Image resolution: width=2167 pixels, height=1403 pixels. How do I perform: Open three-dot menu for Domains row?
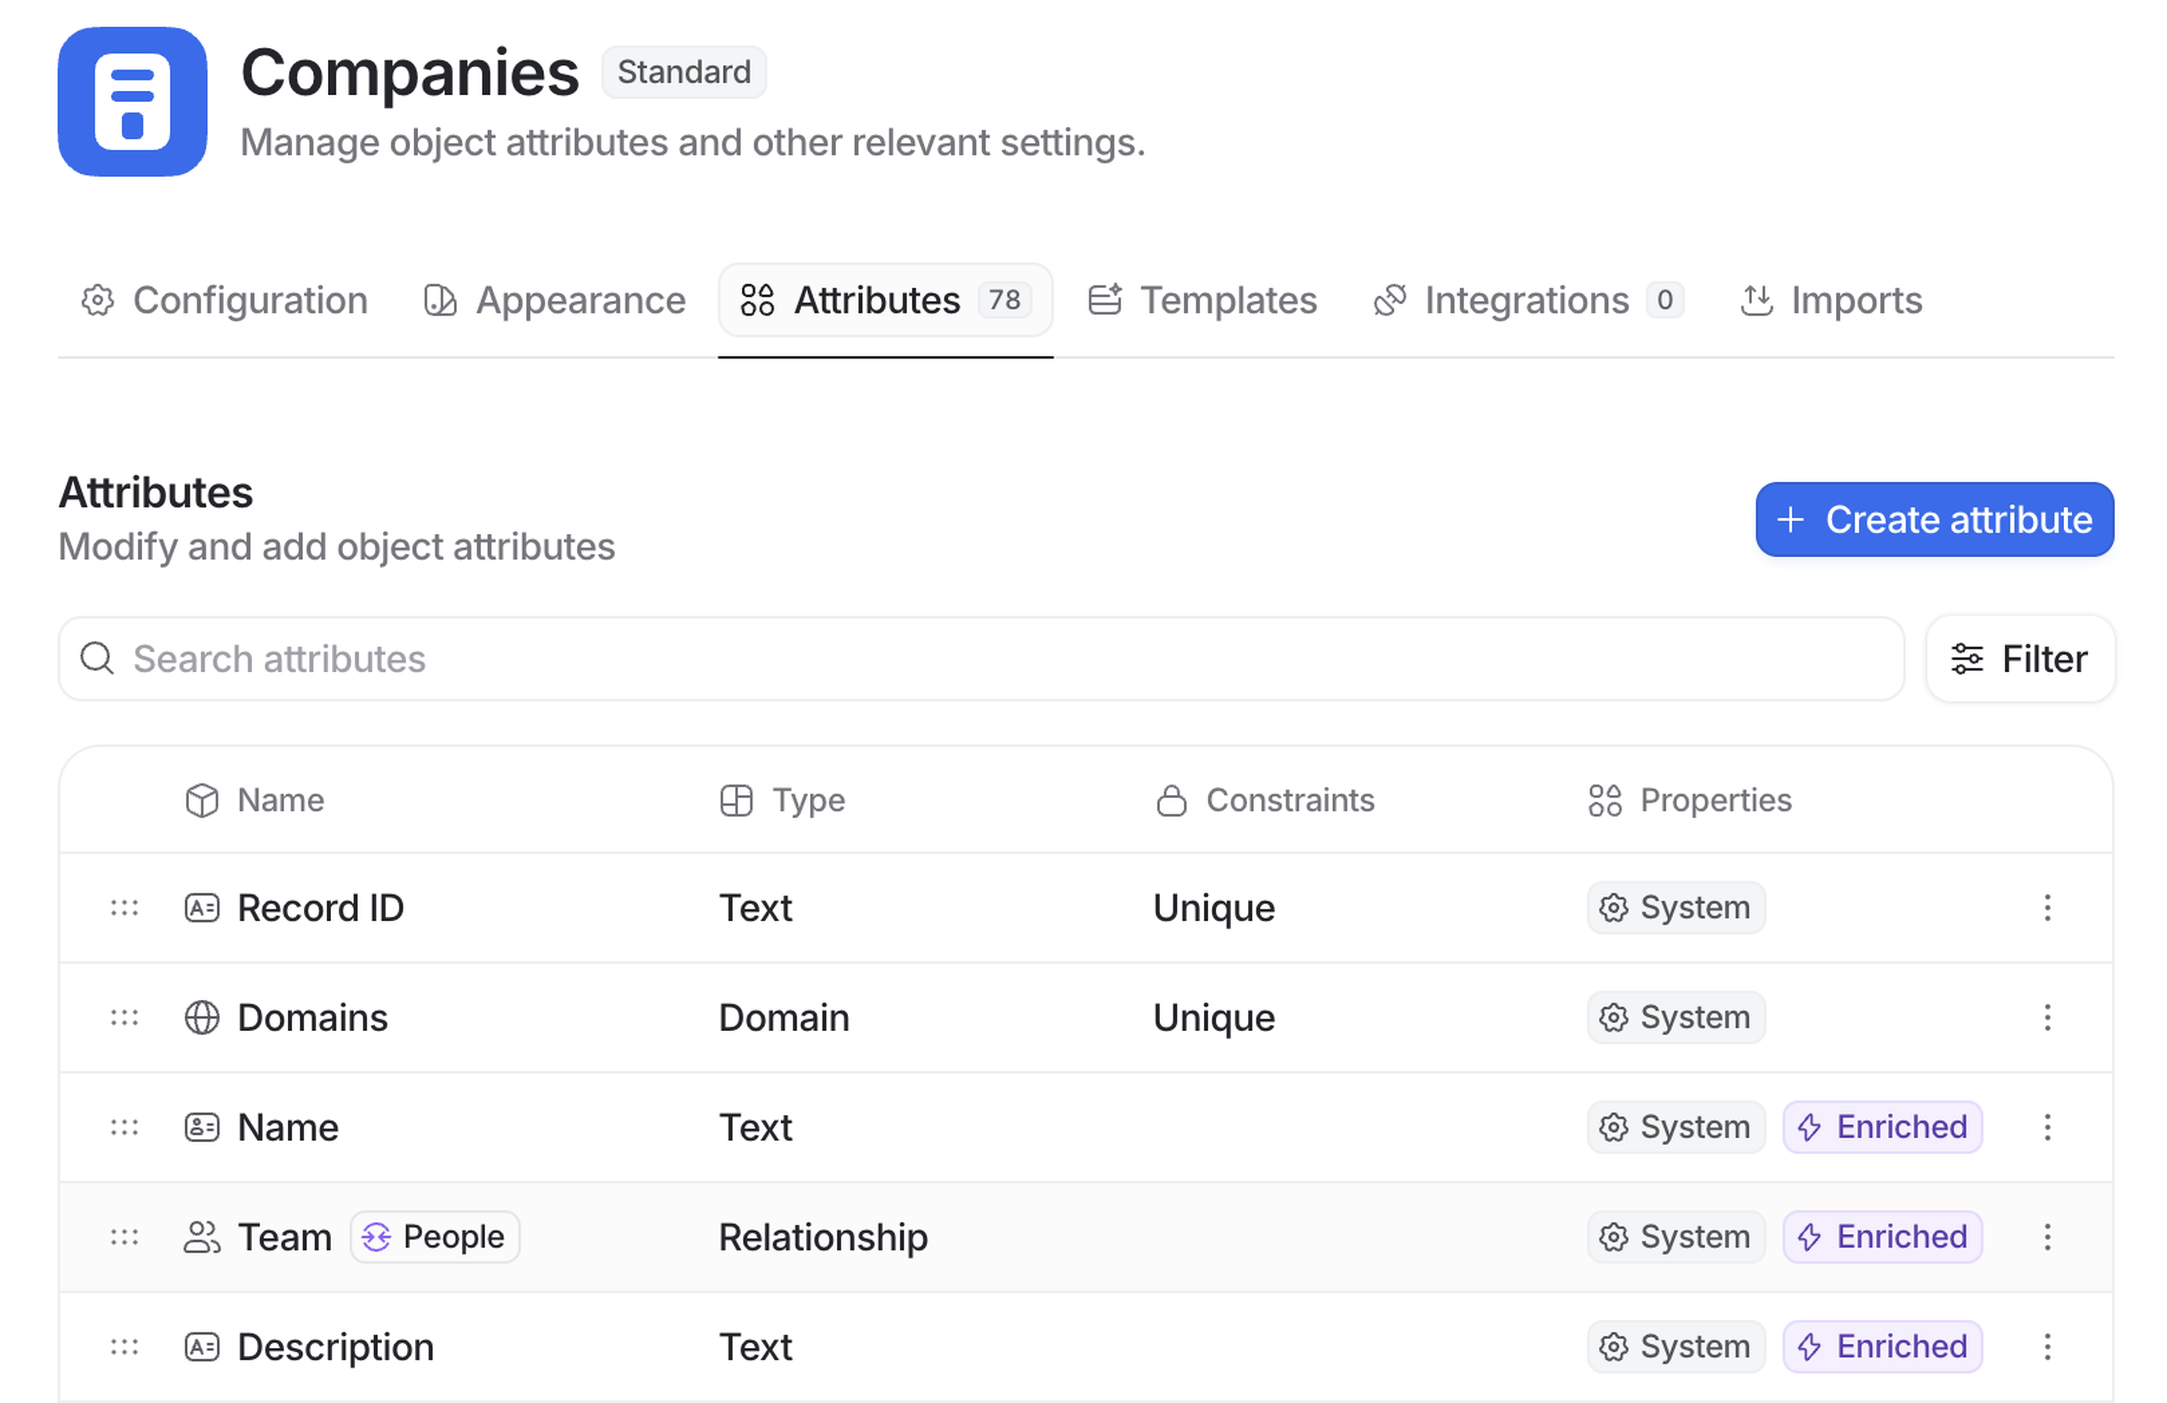pyautogui.click(x=2047, y=1017)
